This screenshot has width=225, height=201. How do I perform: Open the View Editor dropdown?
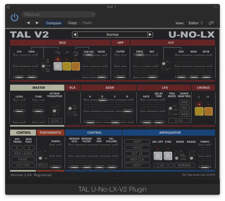coord(196,23)
